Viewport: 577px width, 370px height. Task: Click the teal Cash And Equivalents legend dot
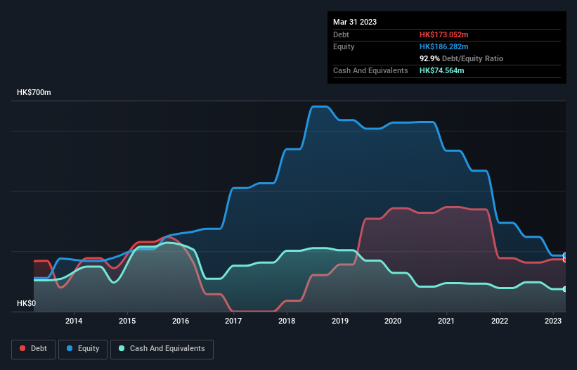[122, 348]
